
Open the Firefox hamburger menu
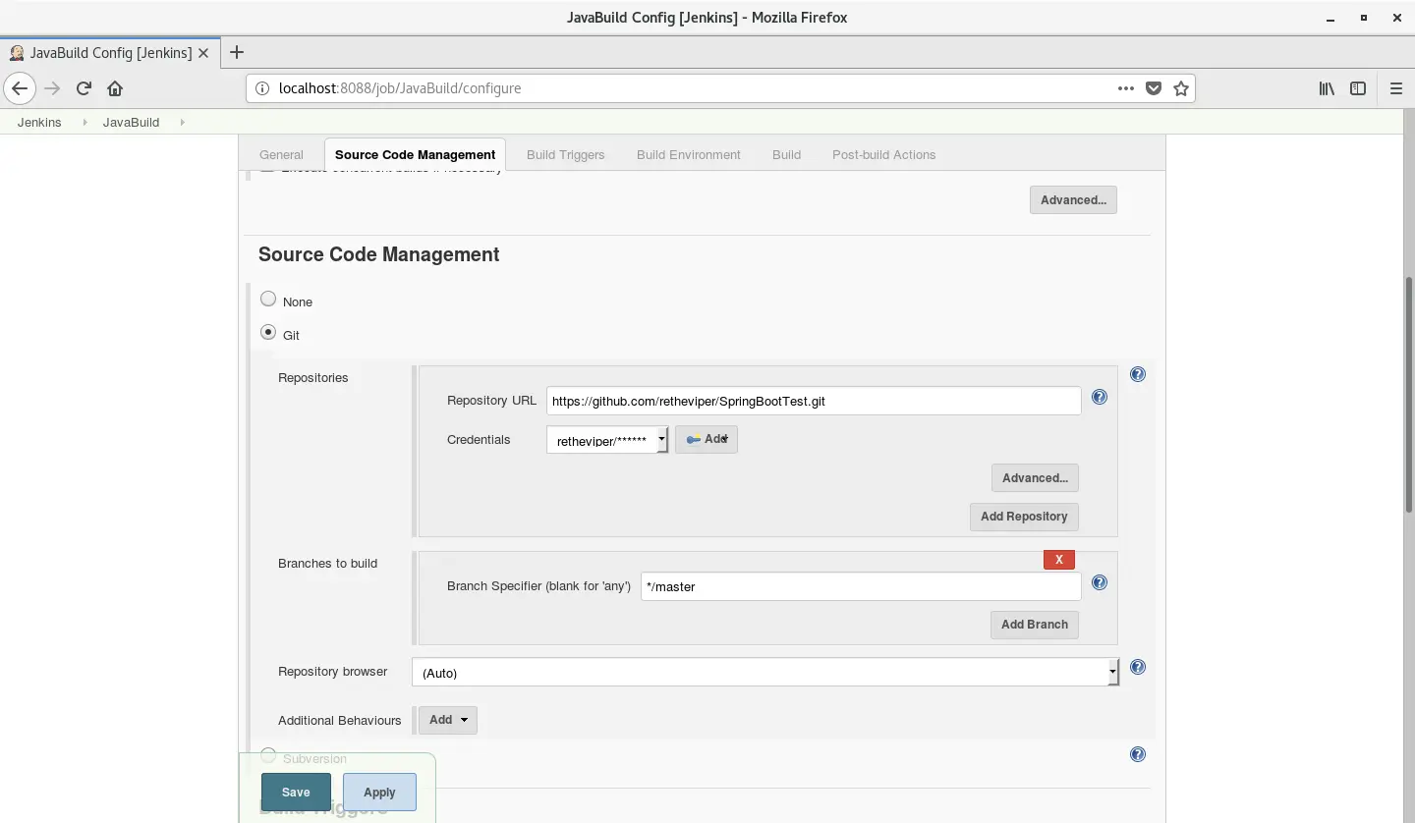coord(1395,88)
